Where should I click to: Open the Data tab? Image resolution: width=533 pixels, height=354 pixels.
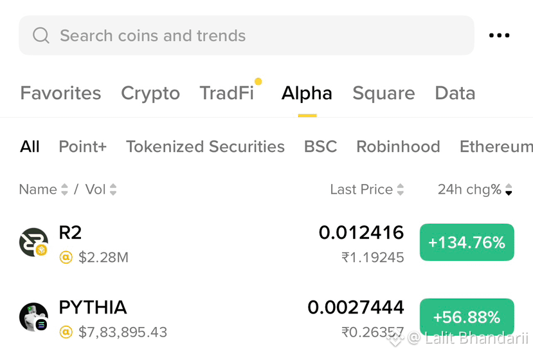point(455,93)
